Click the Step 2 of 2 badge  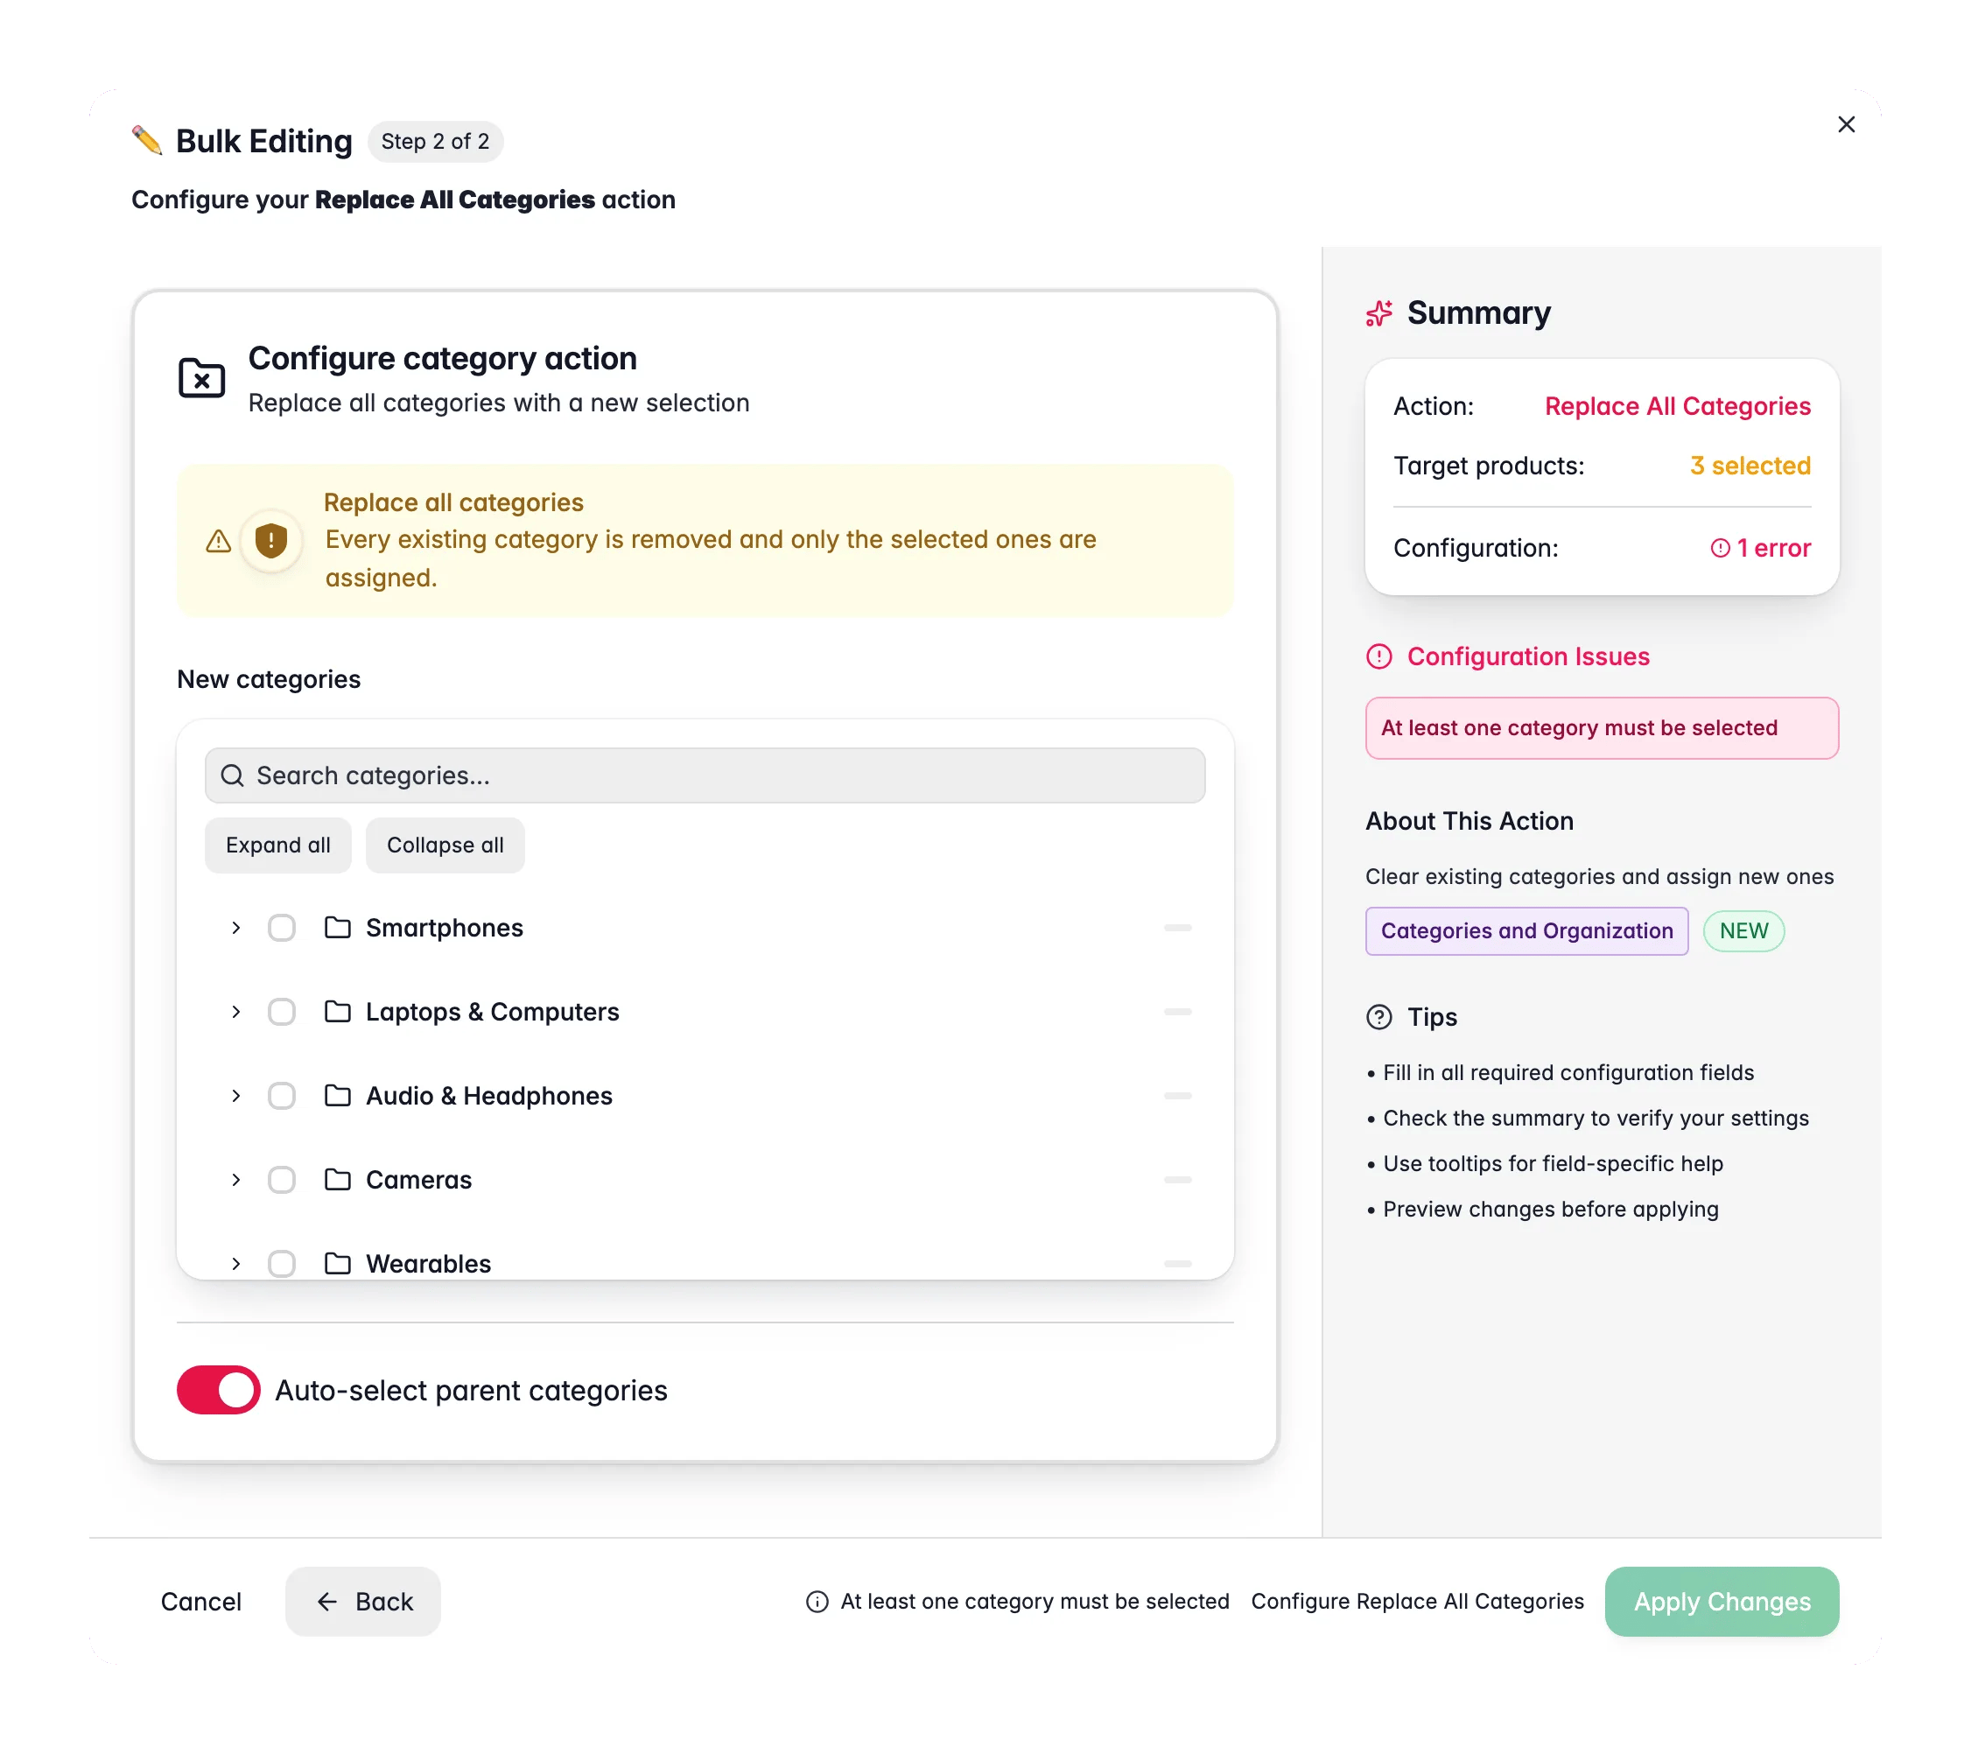tap(435, 141)
